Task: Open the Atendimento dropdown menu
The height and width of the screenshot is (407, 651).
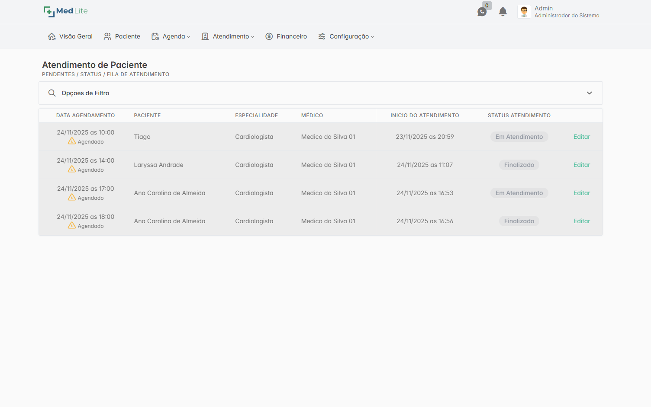Action: [228, 36]
